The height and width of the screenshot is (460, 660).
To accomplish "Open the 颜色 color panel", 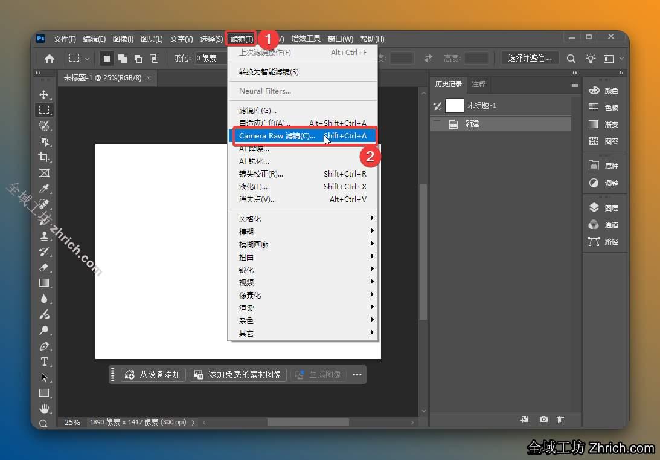I will [603, 91].
